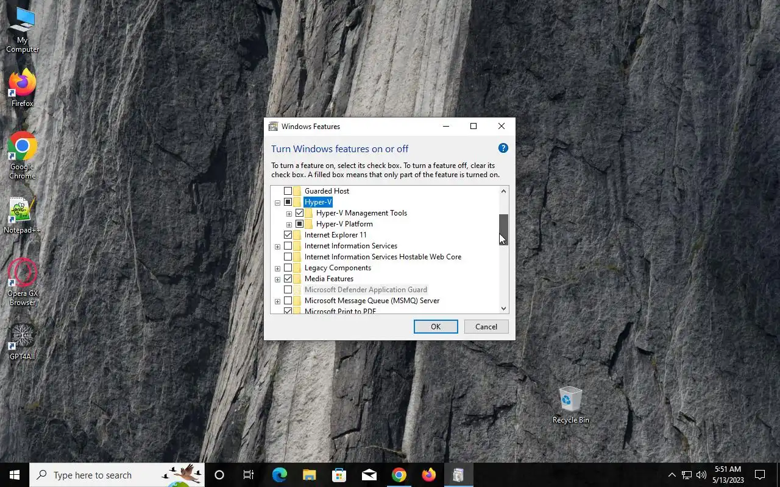Collapse the Hyper-V tree node
The image size is (780, 487).
(277, 203)
